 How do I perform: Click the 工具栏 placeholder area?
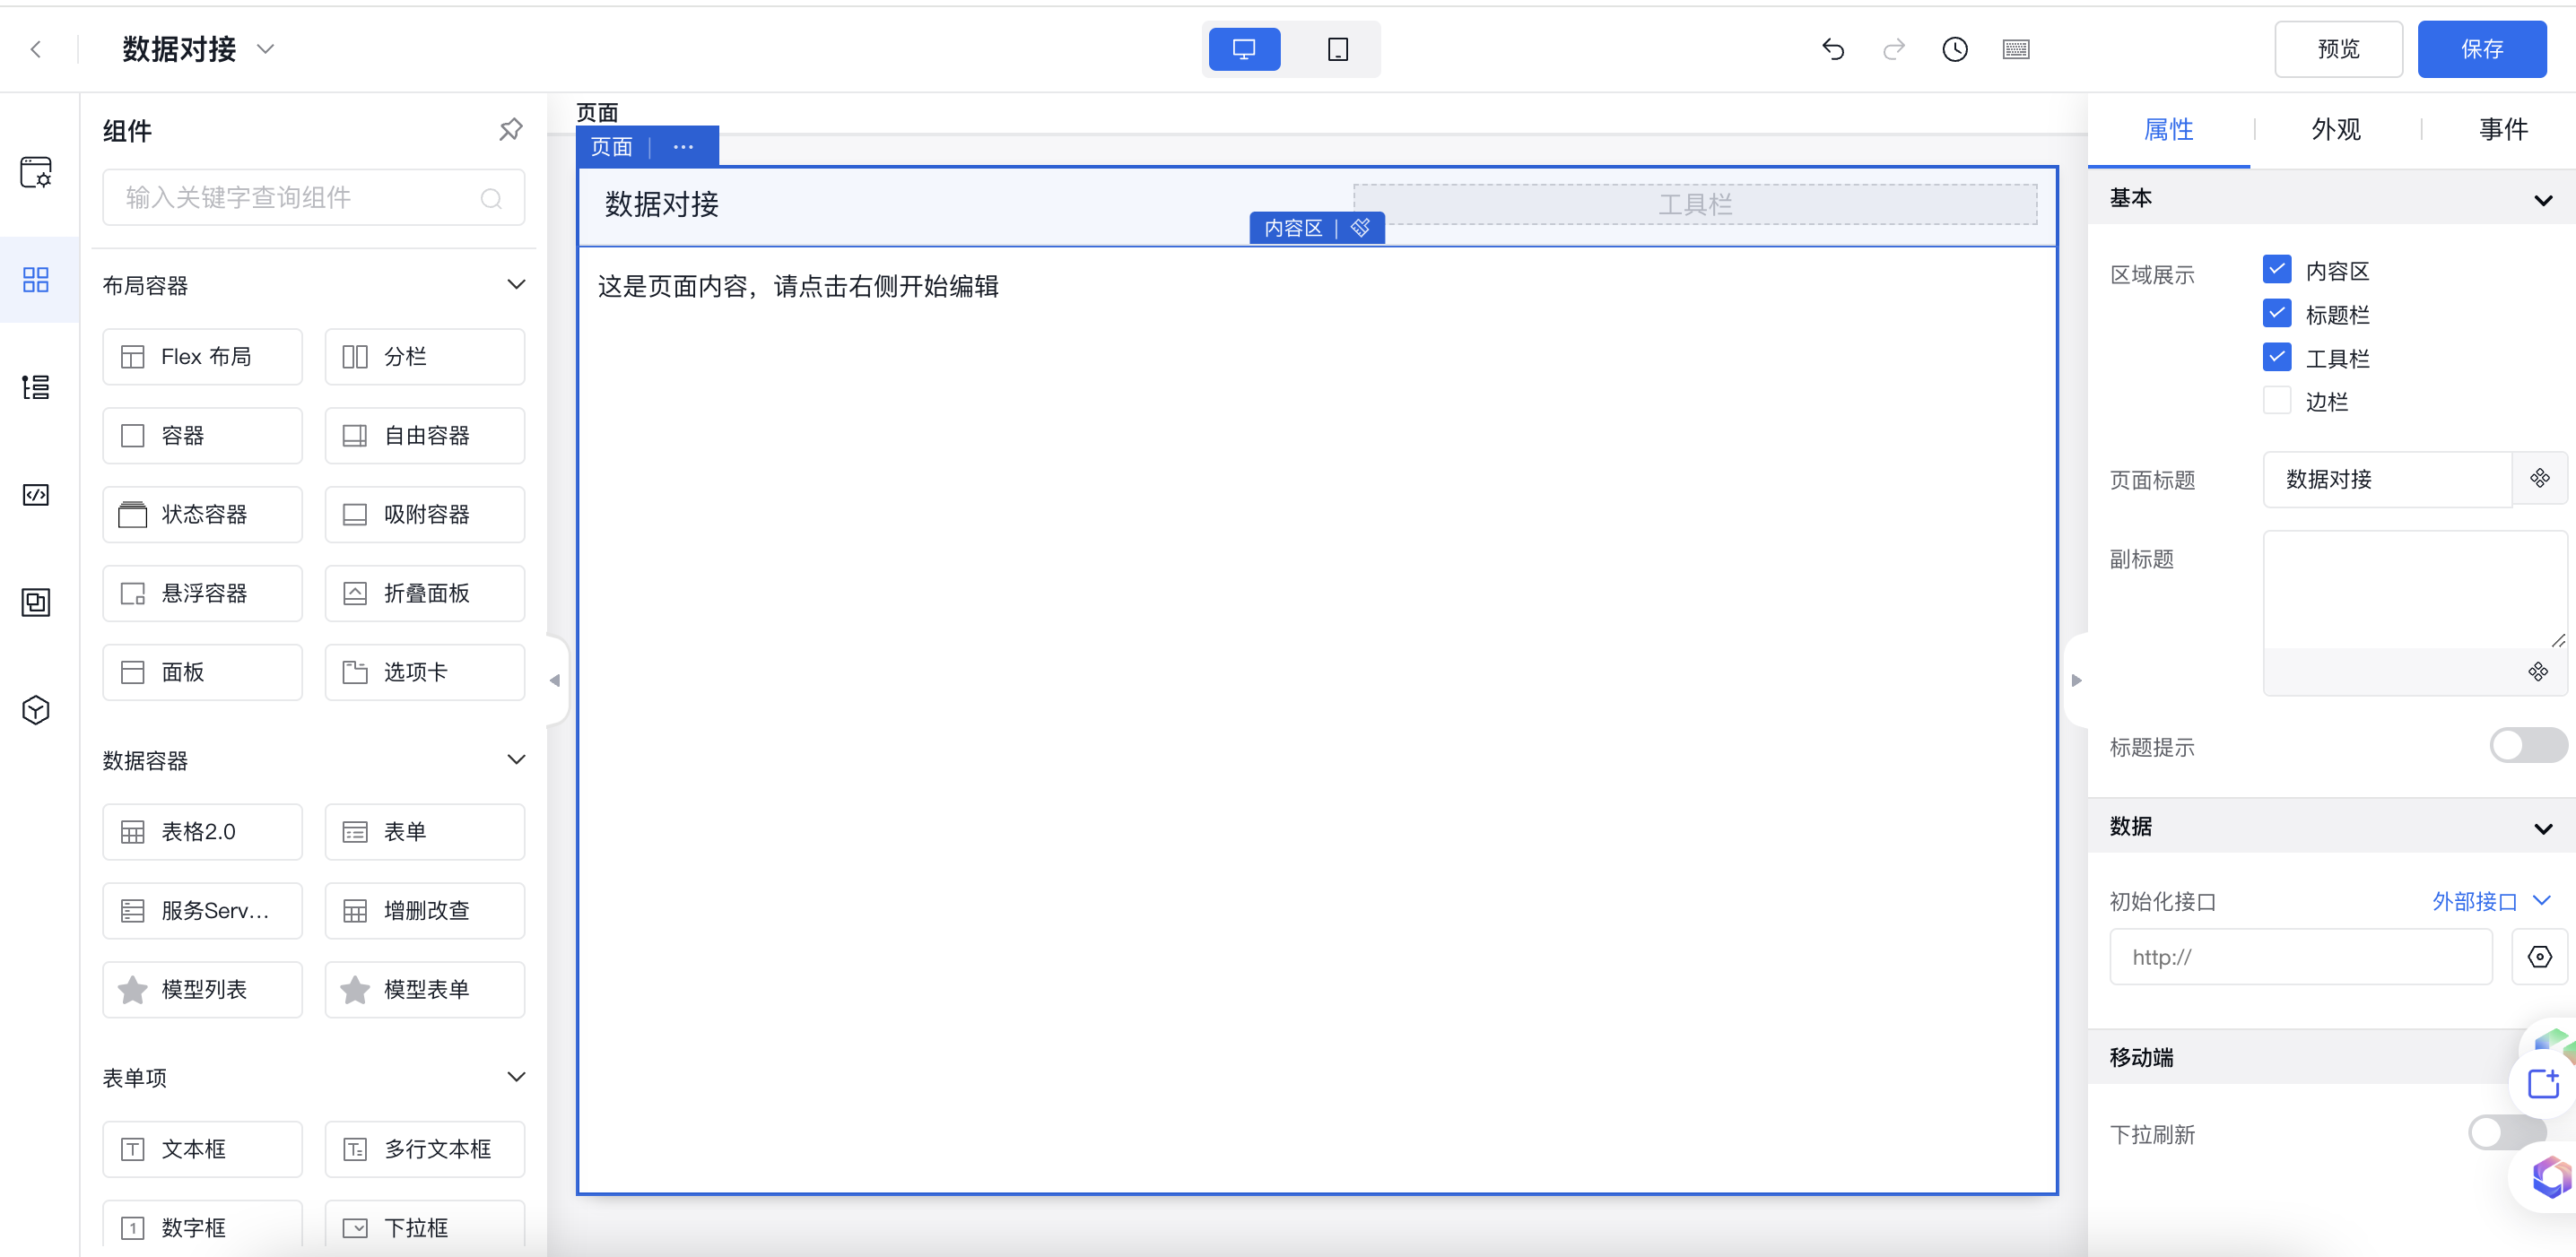1695,204
